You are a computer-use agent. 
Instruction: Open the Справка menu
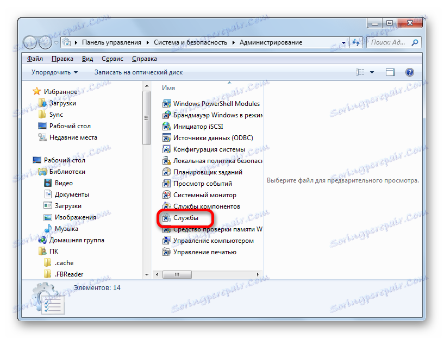(x=145, y=59)
